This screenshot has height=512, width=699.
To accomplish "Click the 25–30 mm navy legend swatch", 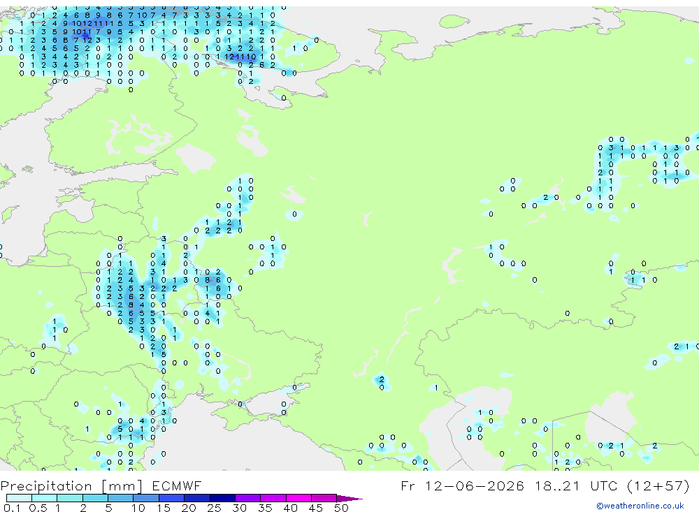I will pos(222,498).
